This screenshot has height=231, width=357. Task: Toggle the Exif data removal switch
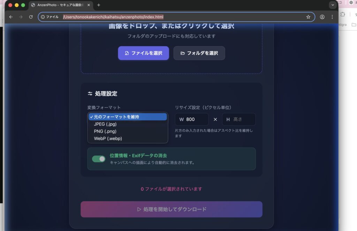coord(99,159)
